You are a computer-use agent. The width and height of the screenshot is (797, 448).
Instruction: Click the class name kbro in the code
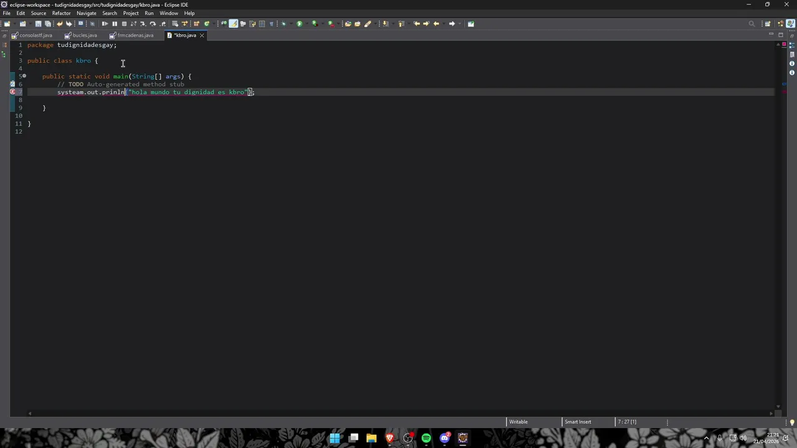pyautogui.click(x=83, y=60)
